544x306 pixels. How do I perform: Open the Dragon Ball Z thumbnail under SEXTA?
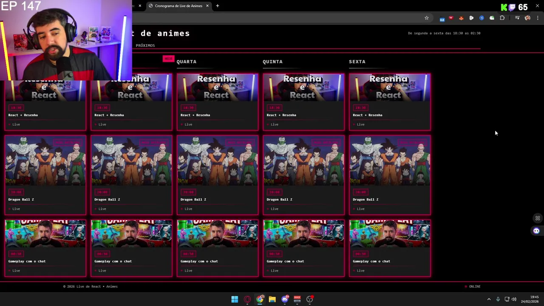tap(390, 161)
